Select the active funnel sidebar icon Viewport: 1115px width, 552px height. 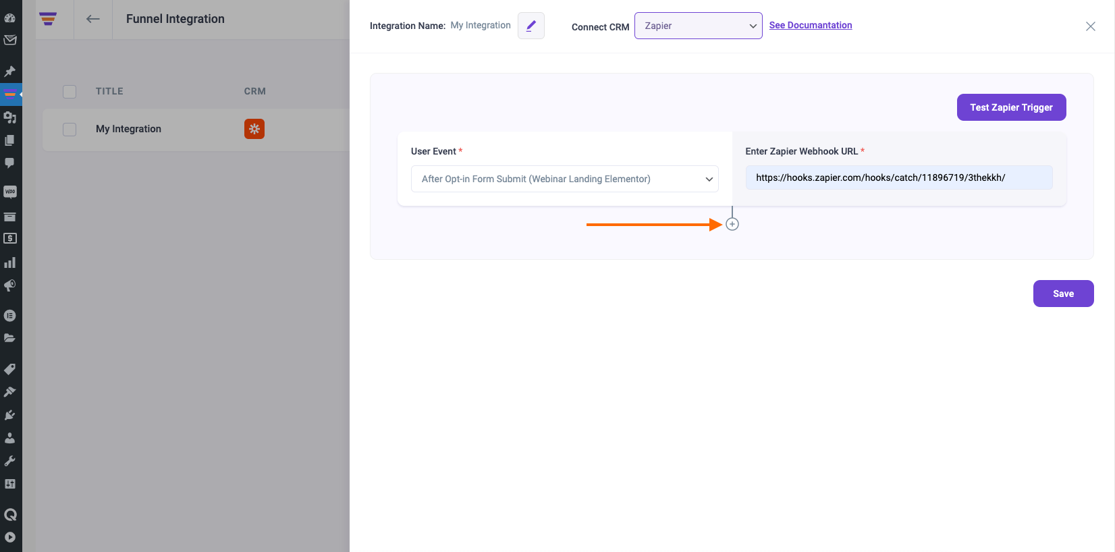point(10,94)
